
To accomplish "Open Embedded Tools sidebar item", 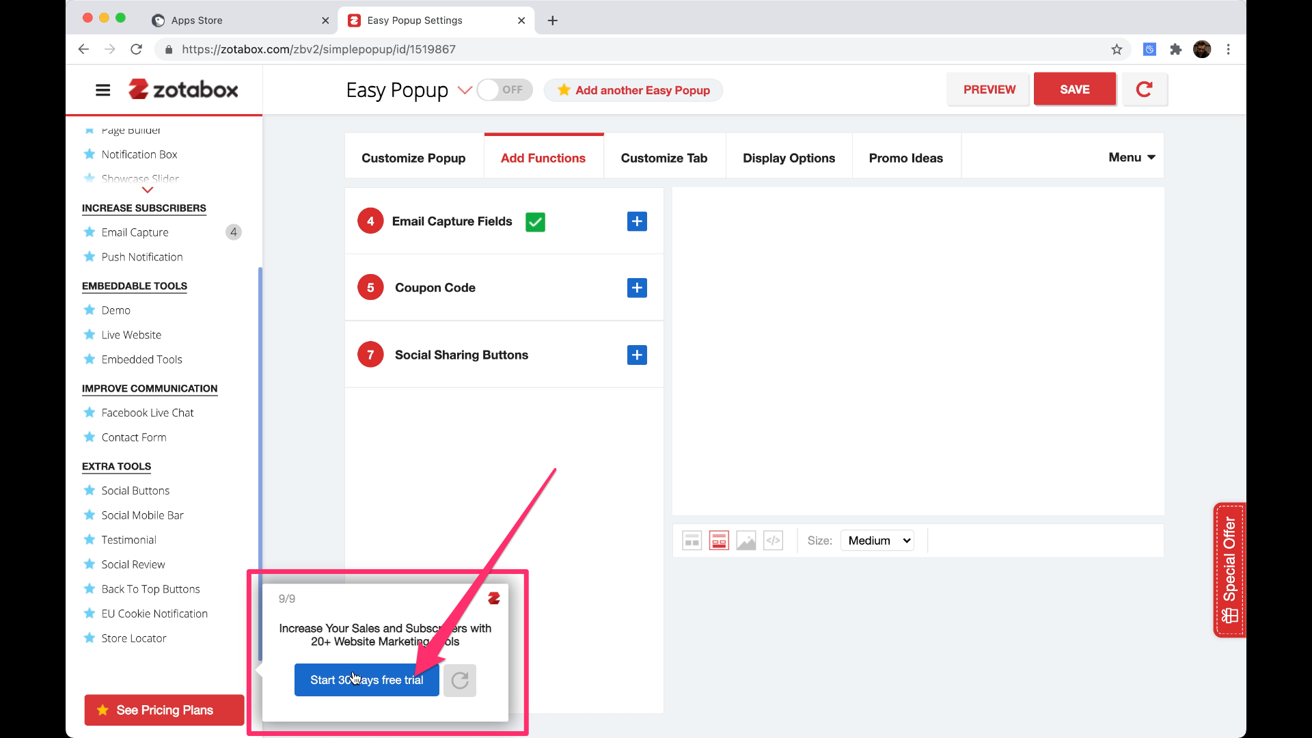I will [x=141, y=359].
